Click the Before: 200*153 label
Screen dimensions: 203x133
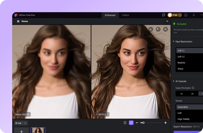(22, 114)
